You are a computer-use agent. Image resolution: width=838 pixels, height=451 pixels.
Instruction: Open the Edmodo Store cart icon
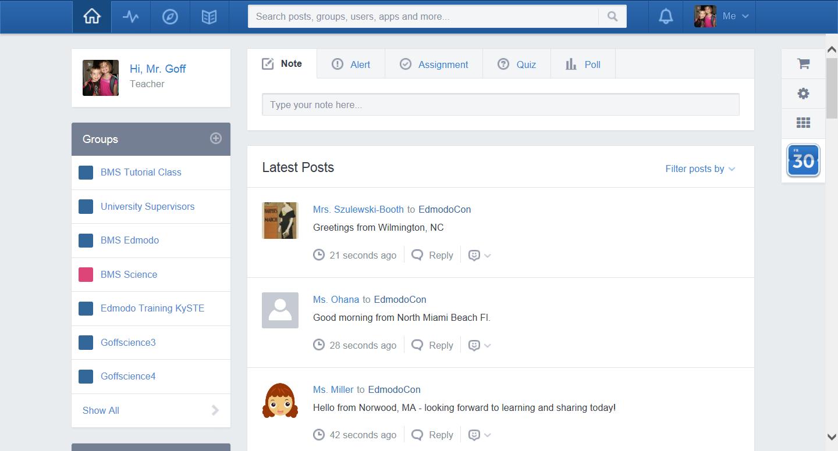pos(803,65)
